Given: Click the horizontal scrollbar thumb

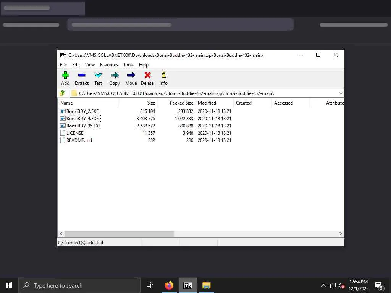Looking at the screenshot, I should pyautogui.click(x=119, y=233).
